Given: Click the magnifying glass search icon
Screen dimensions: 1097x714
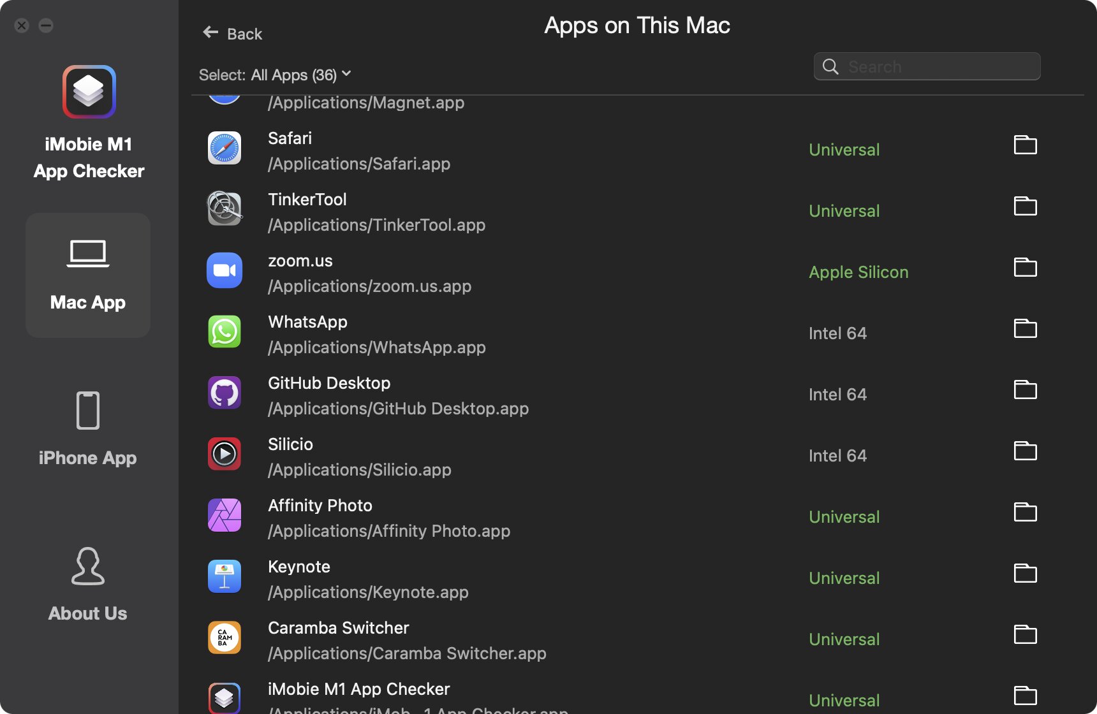Looking at the screenshot, I should coord(830,67).
